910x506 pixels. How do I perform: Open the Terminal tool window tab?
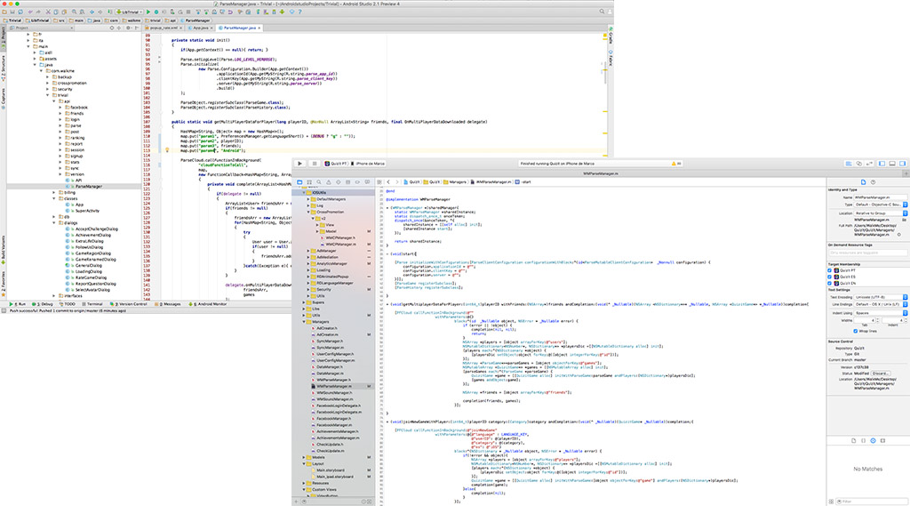point(92,304)
